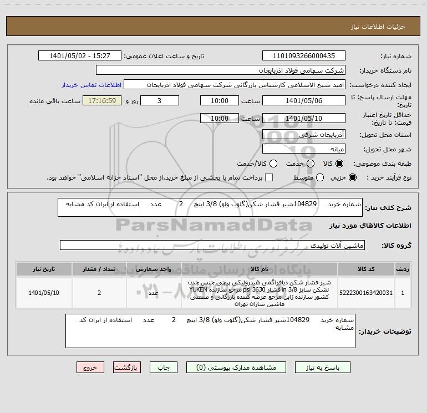Click the announcement date field 1401/05/02 - 15:27
The image size is (427, 413).
(80, 55)
